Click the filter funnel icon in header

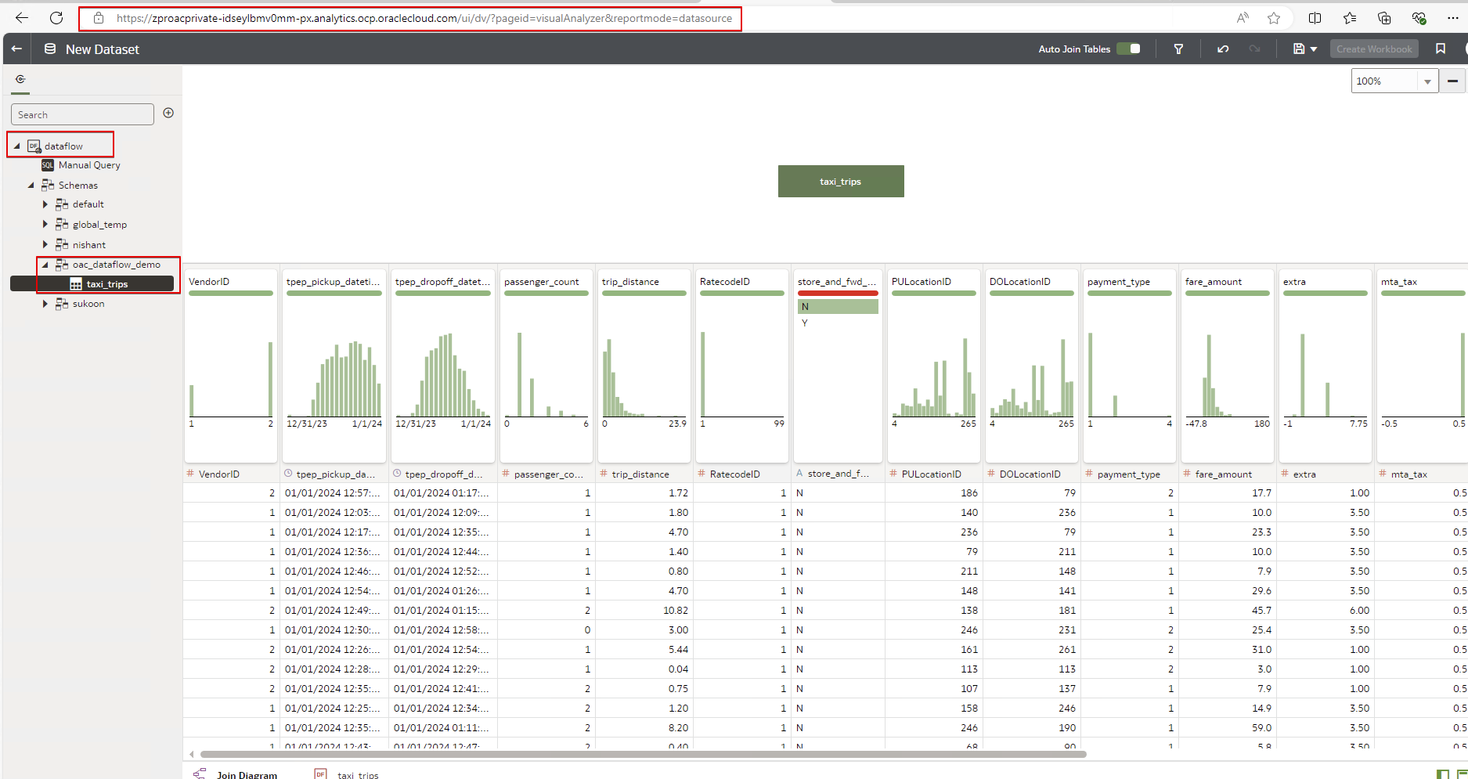click(x=1178, y=49)
